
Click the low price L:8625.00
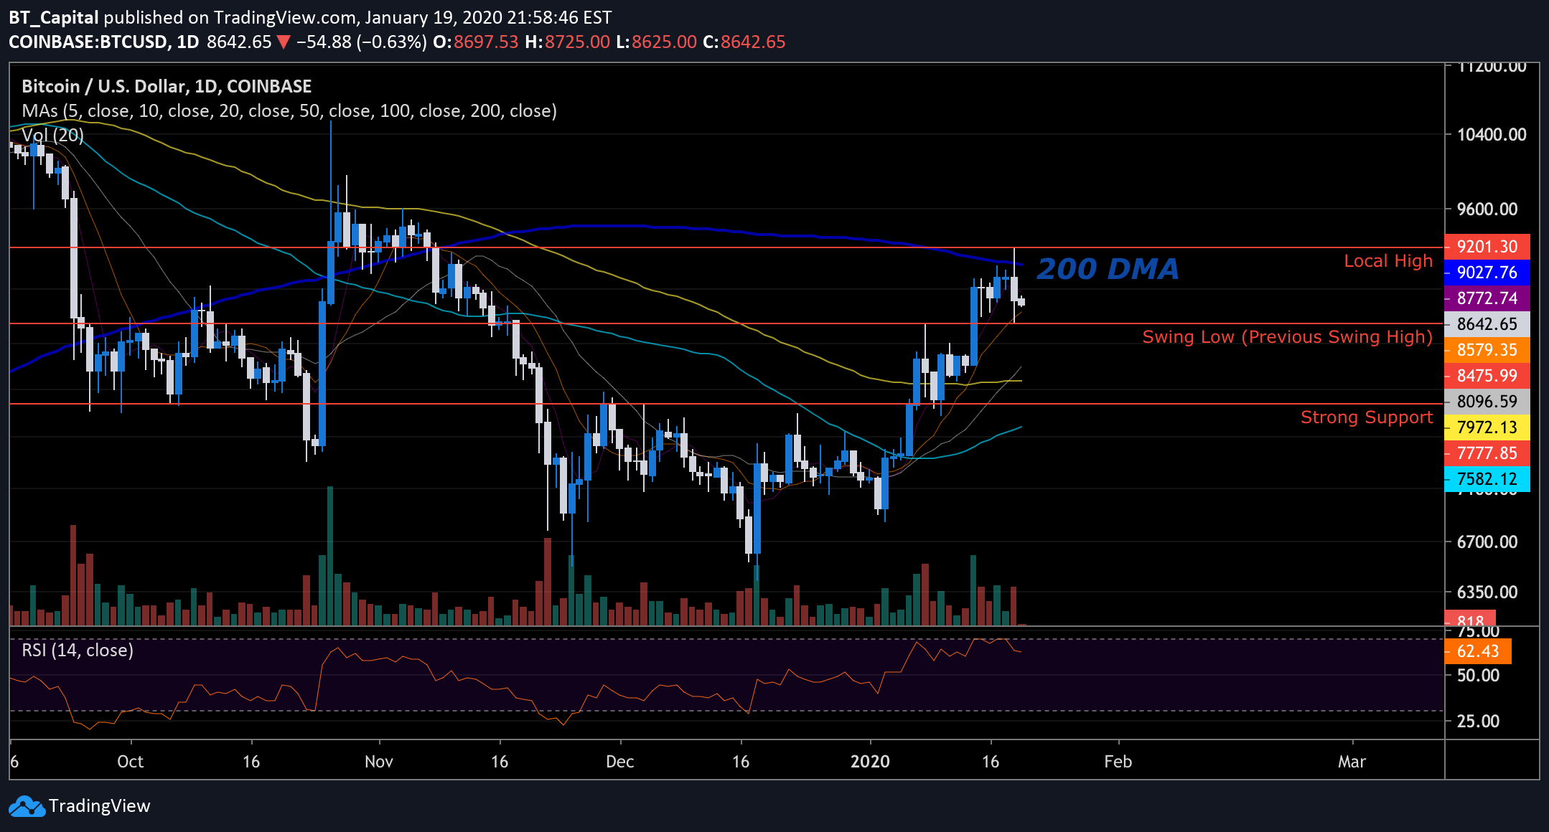coord(657,42)
